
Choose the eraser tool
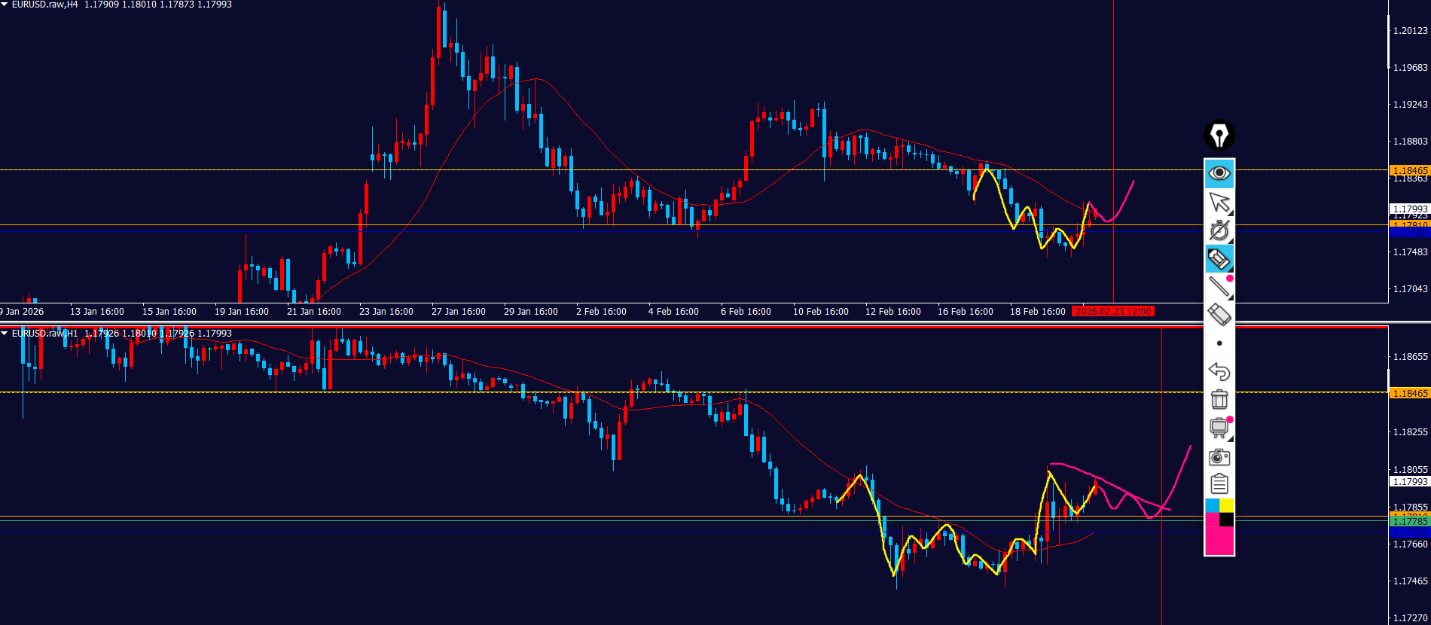pos(1219,315)
